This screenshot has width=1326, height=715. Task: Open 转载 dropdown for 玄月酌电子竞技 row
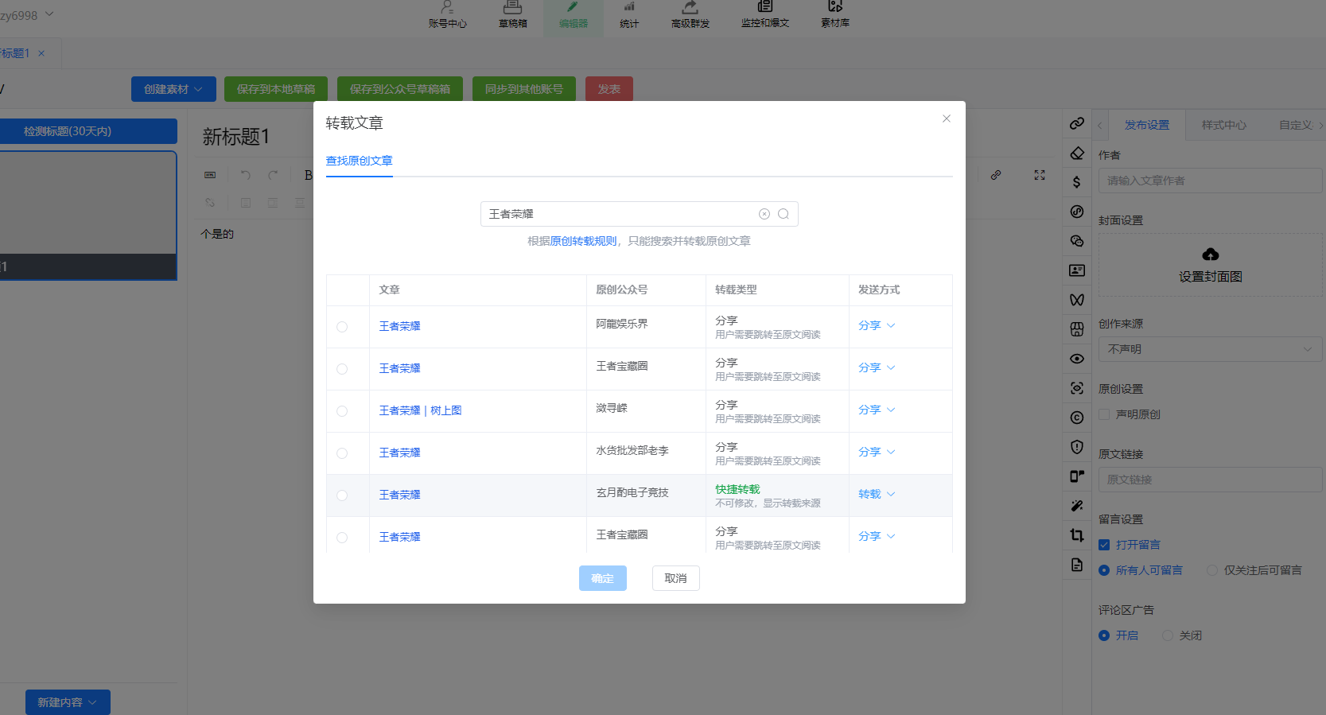tap(877, 494)
